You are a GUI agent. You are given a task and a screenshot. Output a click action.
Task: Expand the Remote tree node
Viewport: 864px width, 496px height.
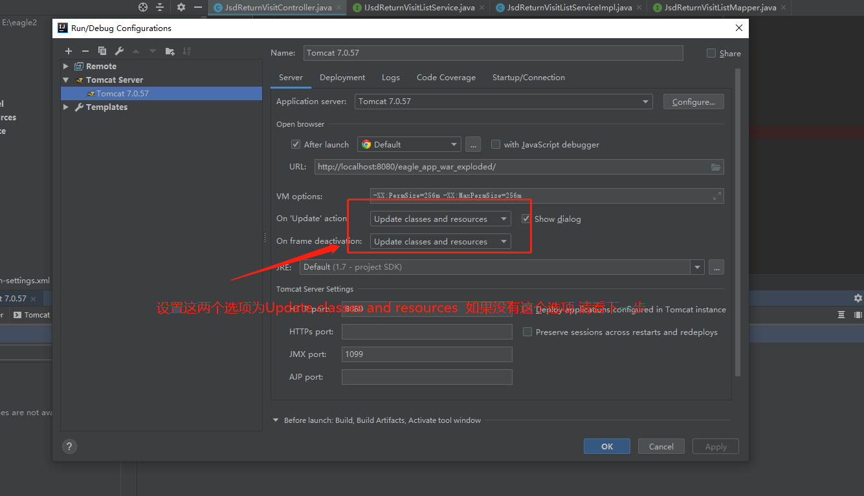(65, 66)
